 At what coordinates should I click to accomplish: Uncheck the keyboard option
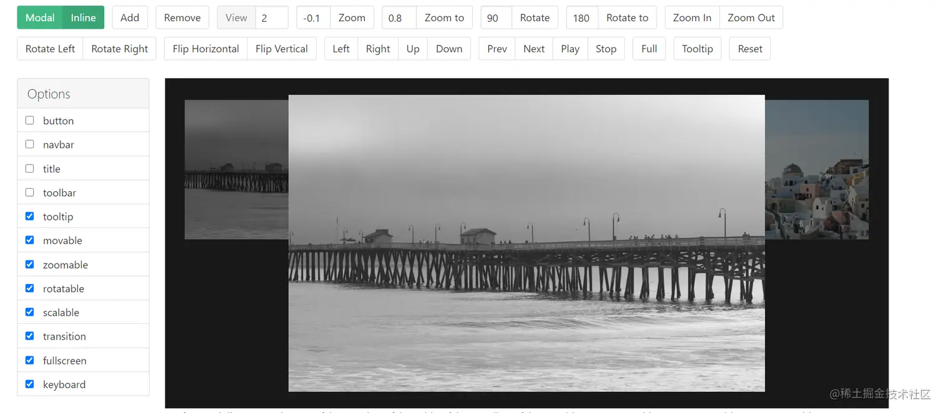[x=29, y=384]
